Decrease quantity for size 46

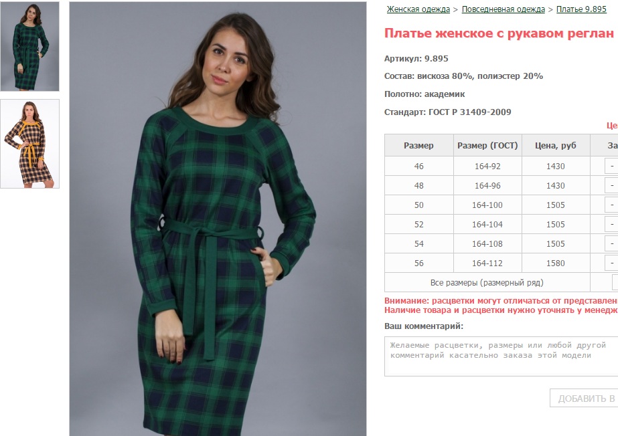click(612, 166)
